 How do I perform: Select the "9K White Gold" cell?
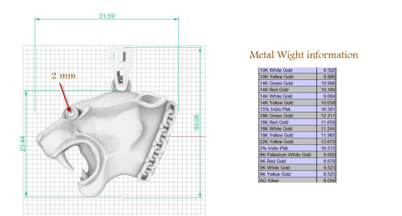288,168
